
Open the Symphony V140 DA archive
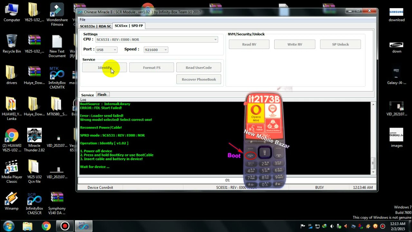(57, 203)
